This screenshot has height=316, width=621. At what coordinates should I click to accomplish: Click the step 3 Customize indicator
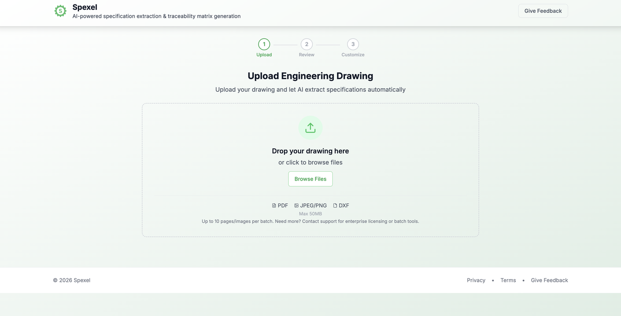pyautogui.click(x=353, y=44)
